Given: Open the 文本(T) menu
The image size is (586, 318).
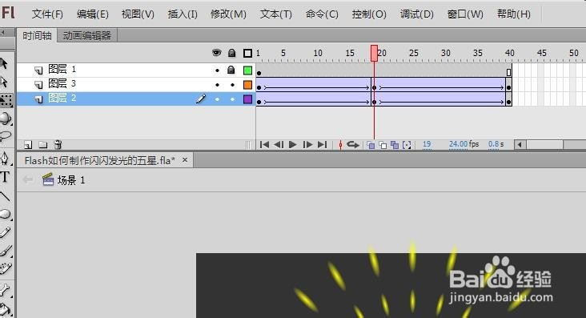Looking at the screenshot, I should [276, 14].
